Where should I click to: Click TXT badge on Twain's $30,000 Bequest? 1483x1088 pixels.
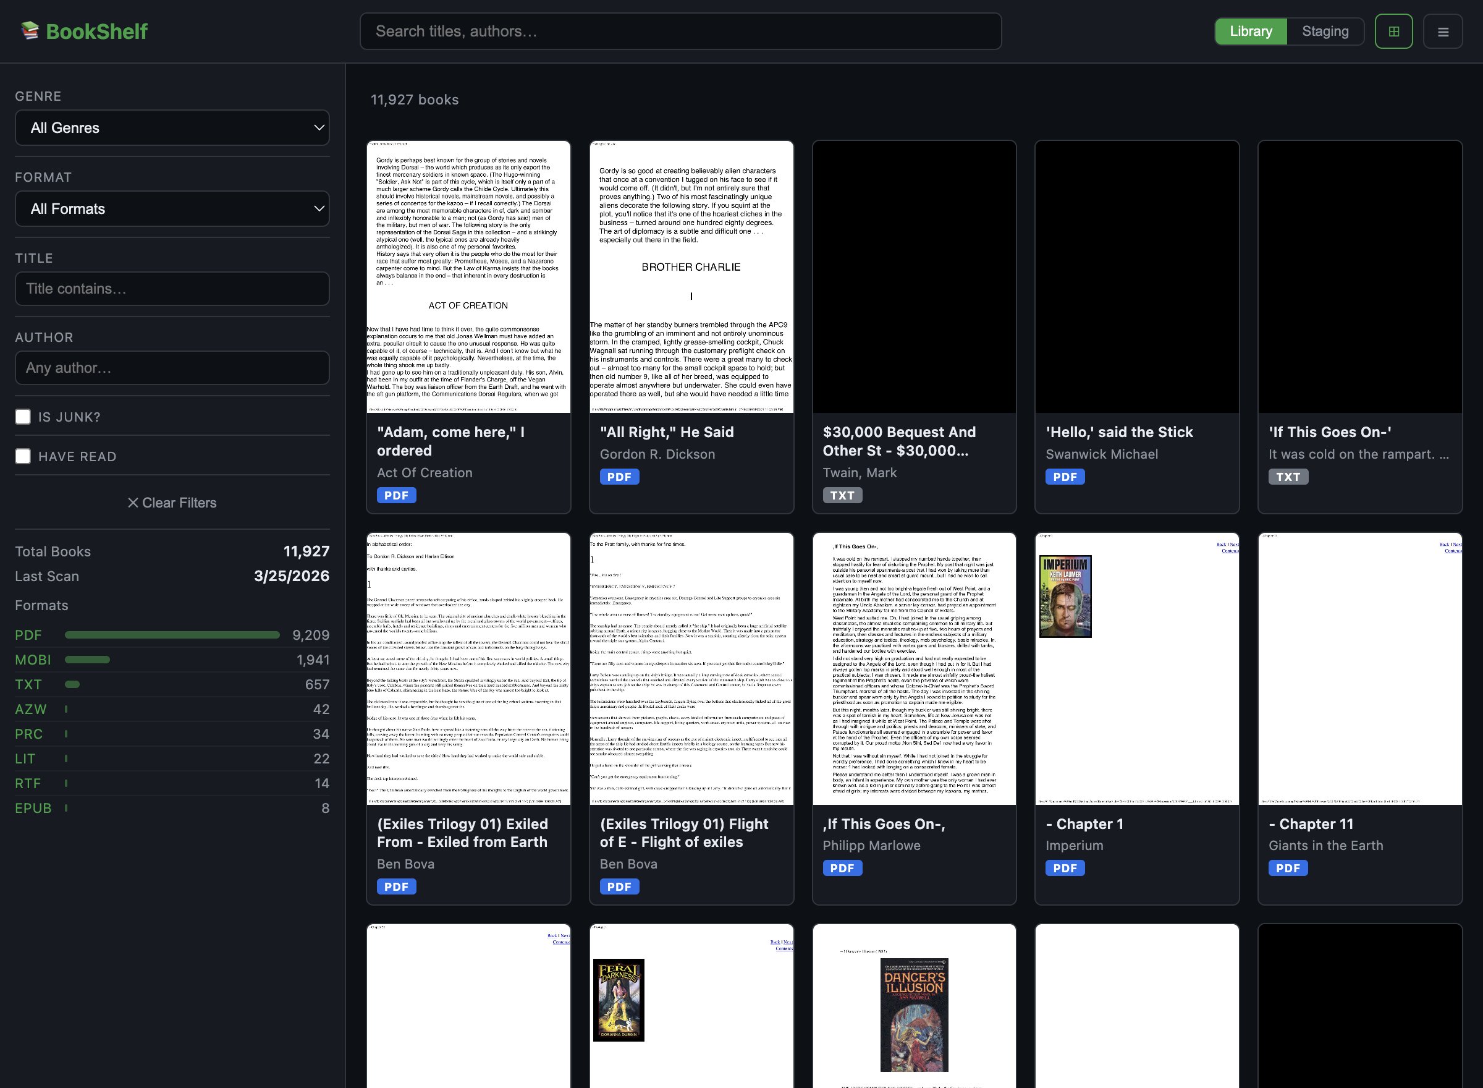click(842, 495)
